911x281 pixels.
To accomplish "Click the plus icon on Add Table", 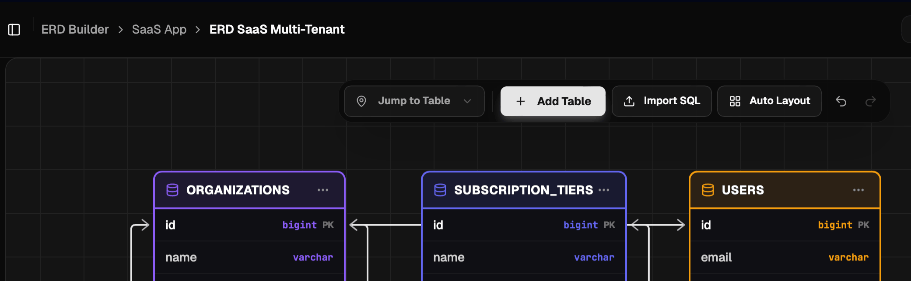I will pos(521,101).
